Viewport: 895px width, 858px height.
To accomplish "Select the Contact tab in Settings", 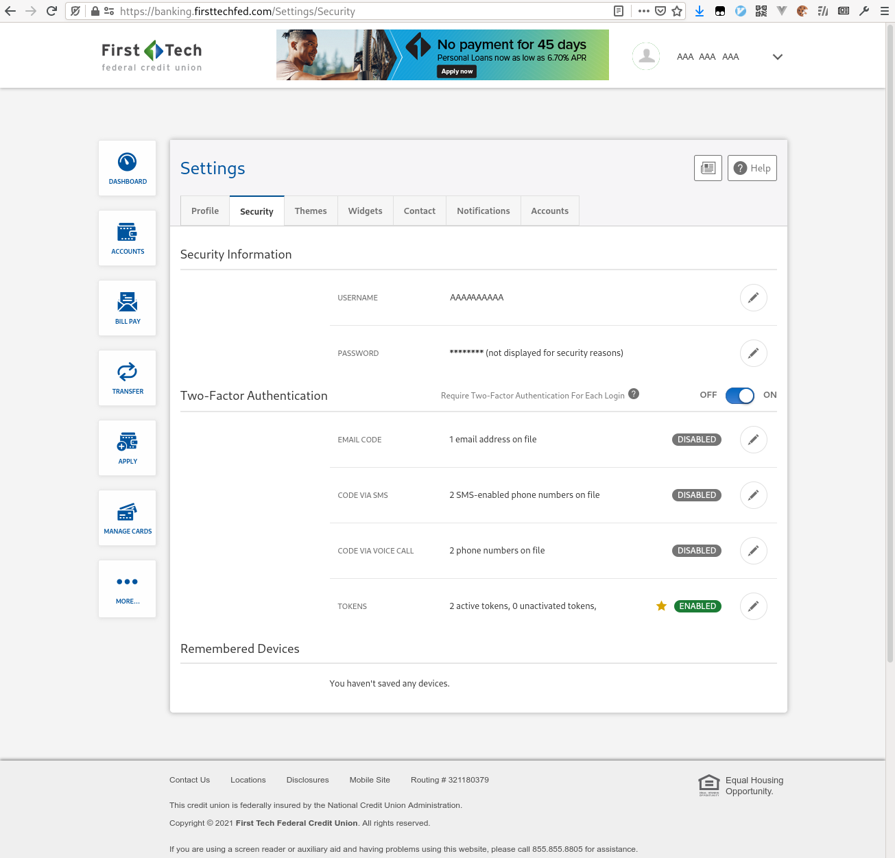I will tap(420, 211).
